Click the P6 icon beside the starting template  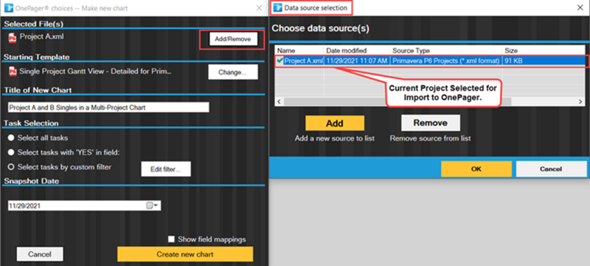(13, 71)
